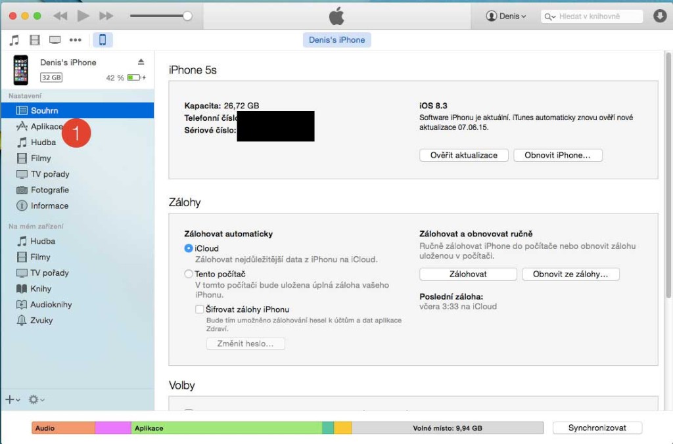This screenshot has height=444, width=673.
Task: Open Zvuky on device
Action: tap(78, 321)
